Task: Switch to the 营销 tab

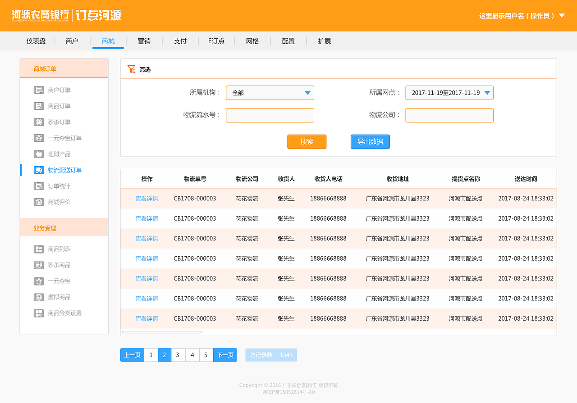Action: click(x=144, y=41)
